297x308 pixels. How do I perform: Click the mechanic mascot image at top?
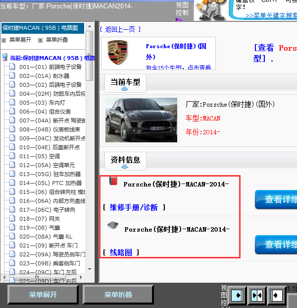pyautogui.click(x=211, y=10)
